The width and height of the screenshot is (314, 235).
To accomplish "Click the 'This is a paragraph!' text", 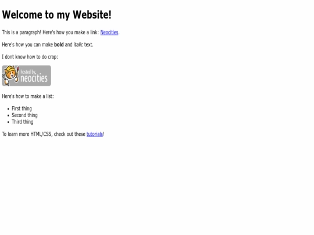I will click(x=22, y=32).
